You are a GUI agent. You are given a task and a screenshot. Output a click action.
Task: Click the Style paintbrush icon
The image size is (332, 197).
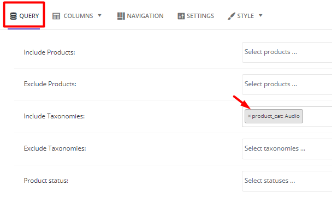(x=232, y=16)
